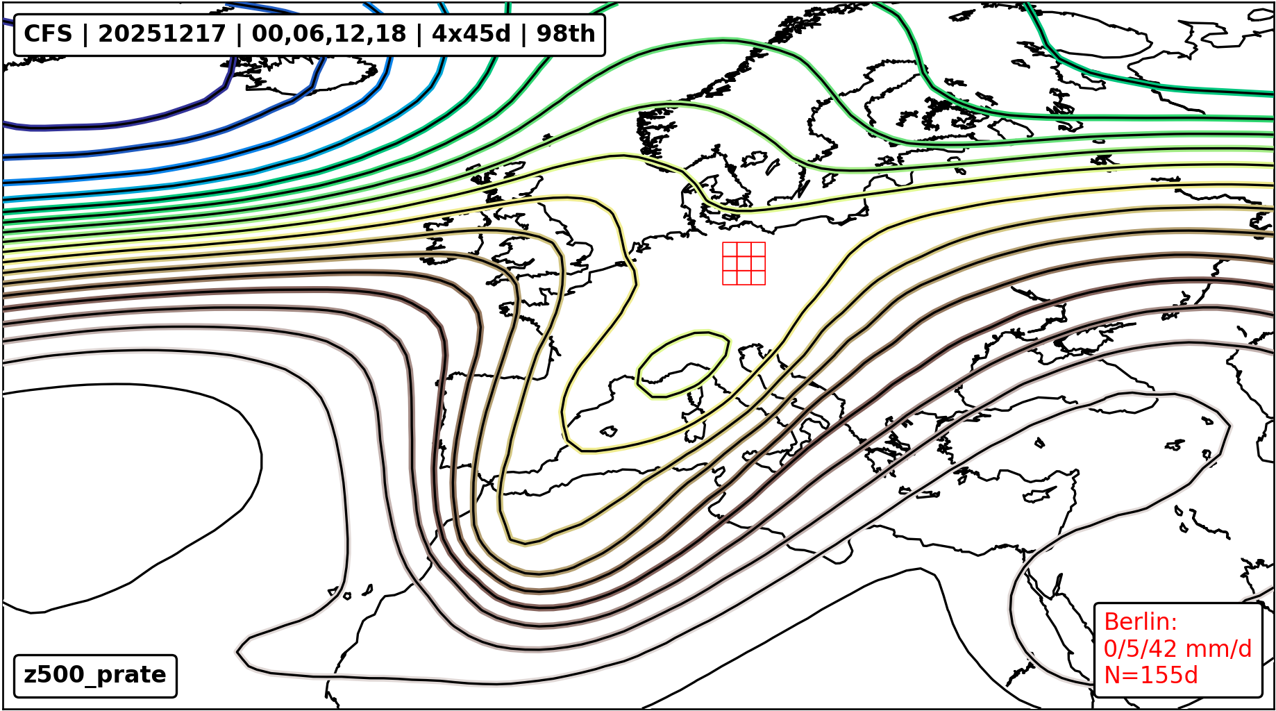Click the "98th" percentile text in the title

[x=565, y=34]
